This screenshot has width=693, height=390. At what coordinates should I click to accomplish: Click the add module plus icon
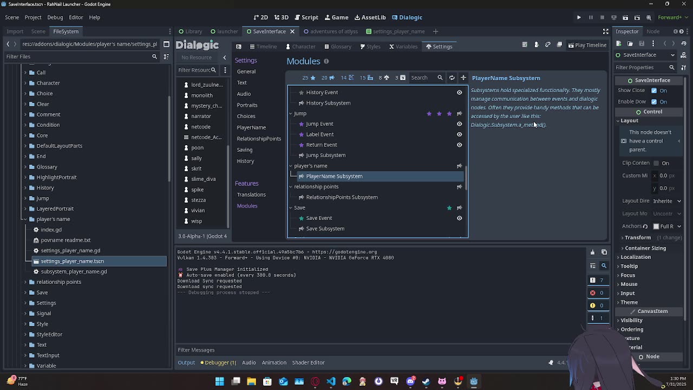[x=463, y=77]
